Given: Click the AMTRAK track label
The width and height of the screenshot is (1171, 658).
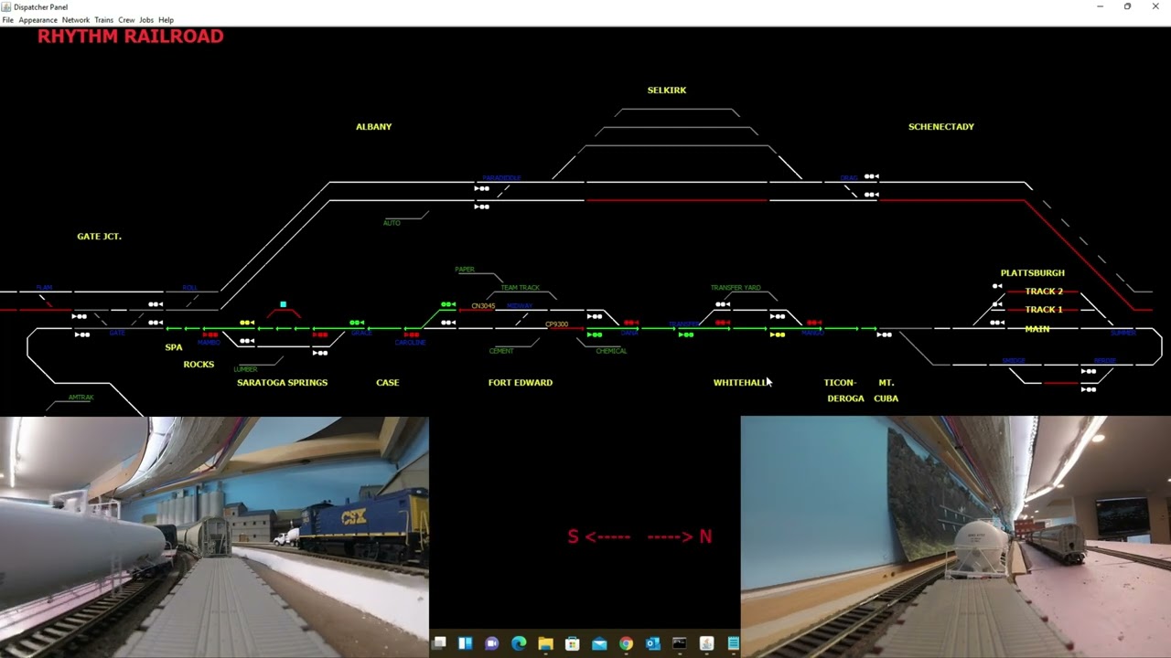Looking at the screenshot, I should coord(81,398).
